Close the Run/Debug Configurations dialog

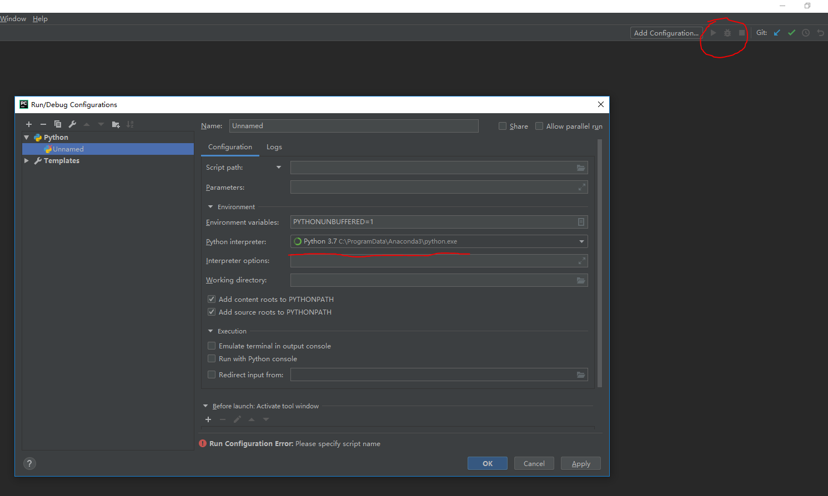600,104
